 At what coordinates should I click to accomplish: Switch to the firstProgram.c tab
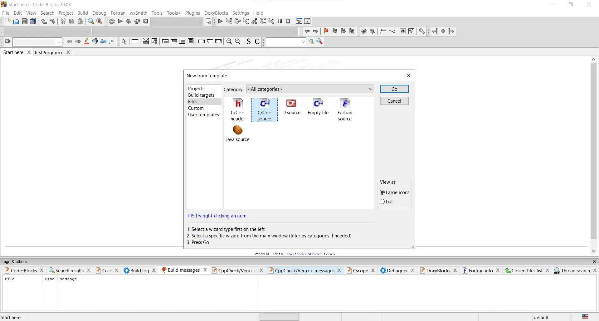click(x=49, y=53)
